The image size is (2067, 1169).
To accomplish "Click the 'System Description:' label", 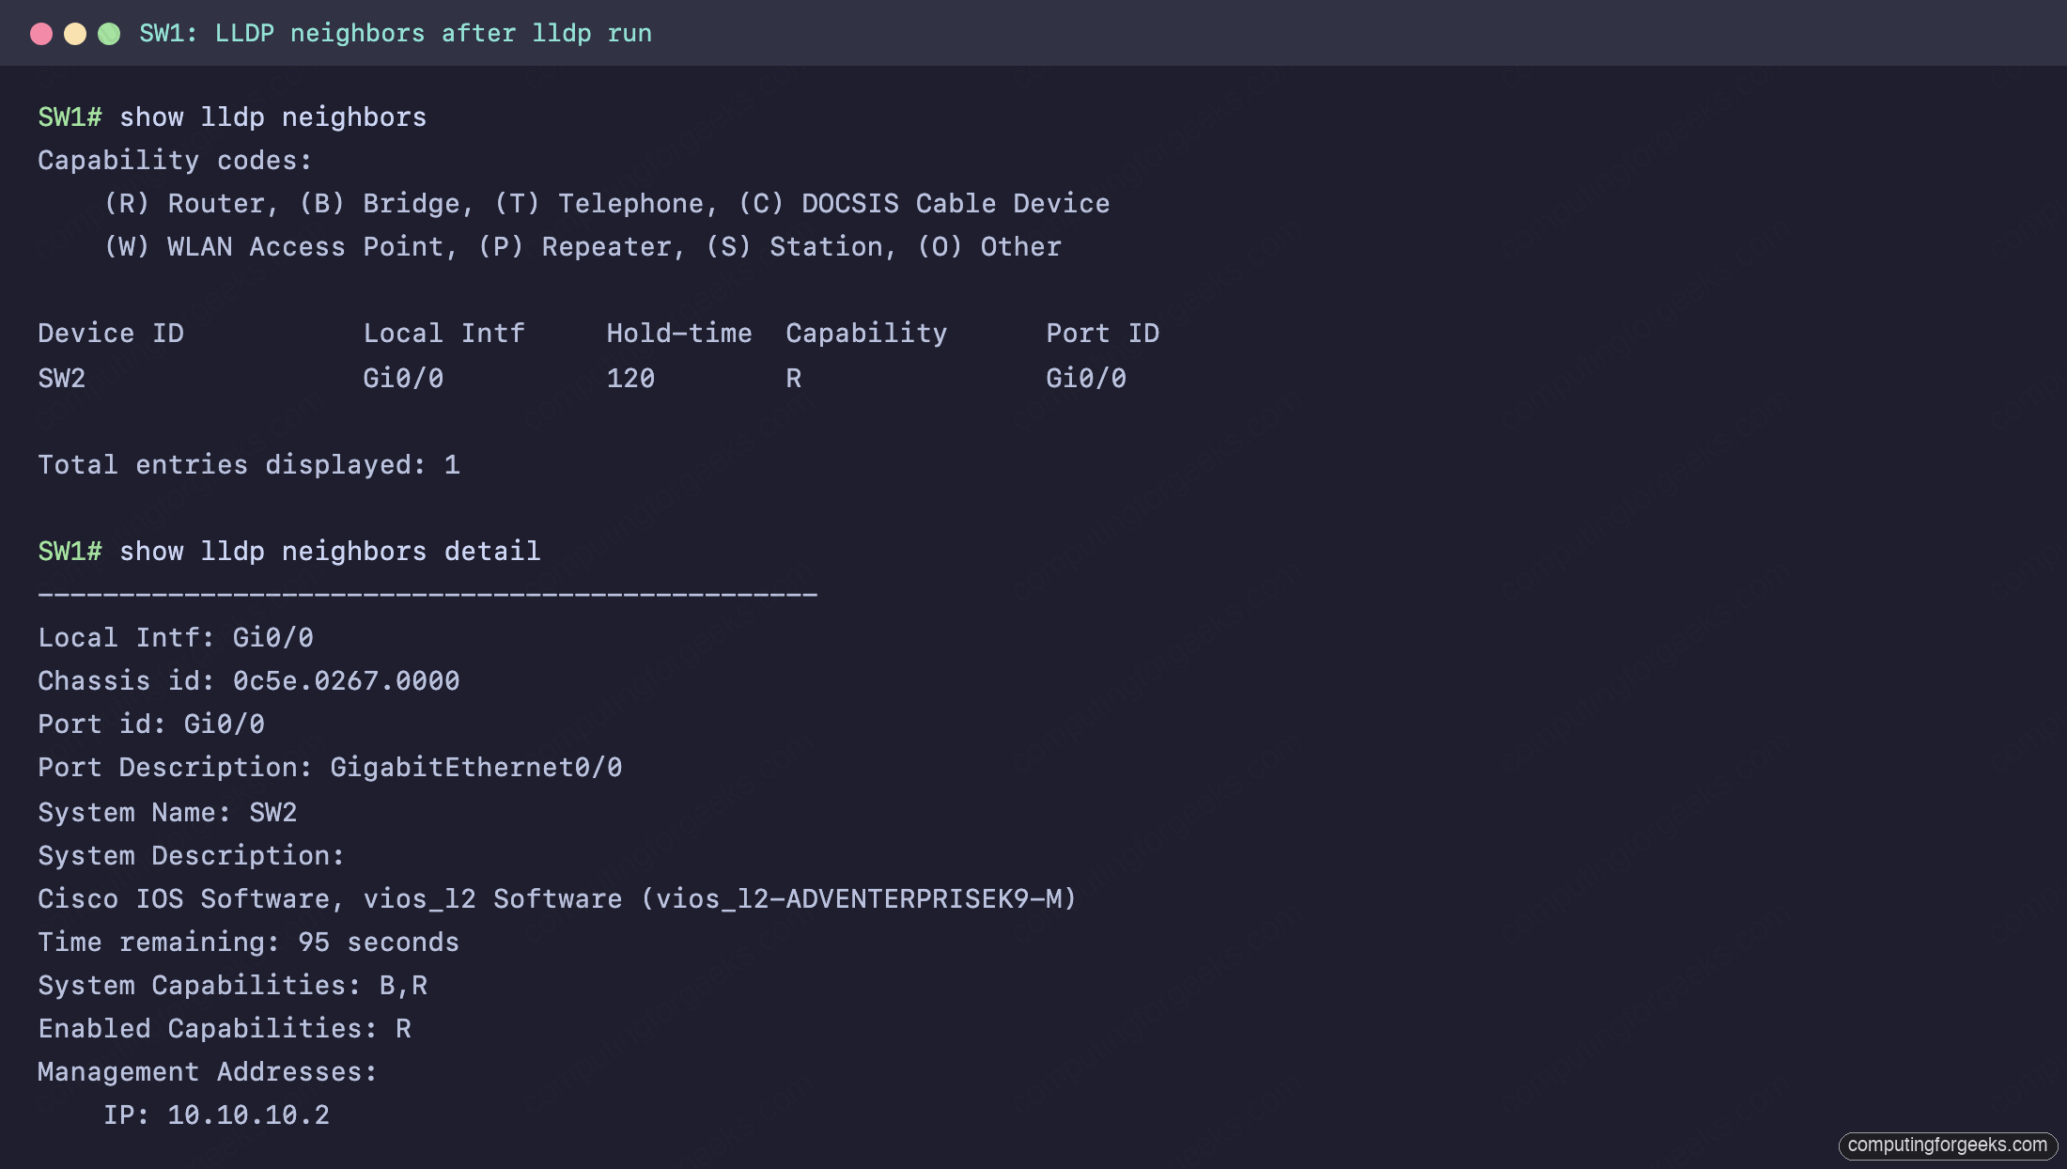I will (192, 856).
